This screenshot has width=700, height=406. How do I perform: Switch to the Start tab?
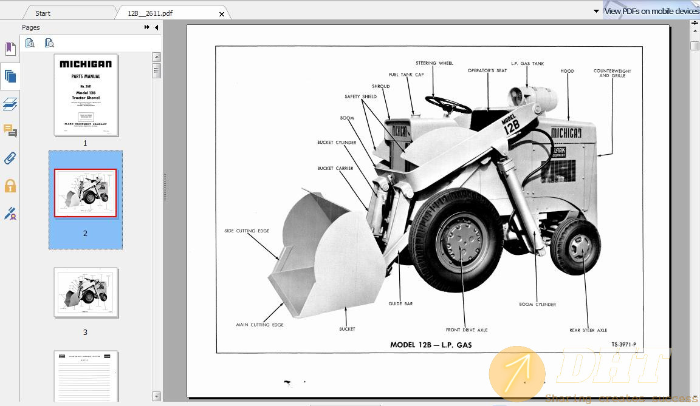coord(43,13)
